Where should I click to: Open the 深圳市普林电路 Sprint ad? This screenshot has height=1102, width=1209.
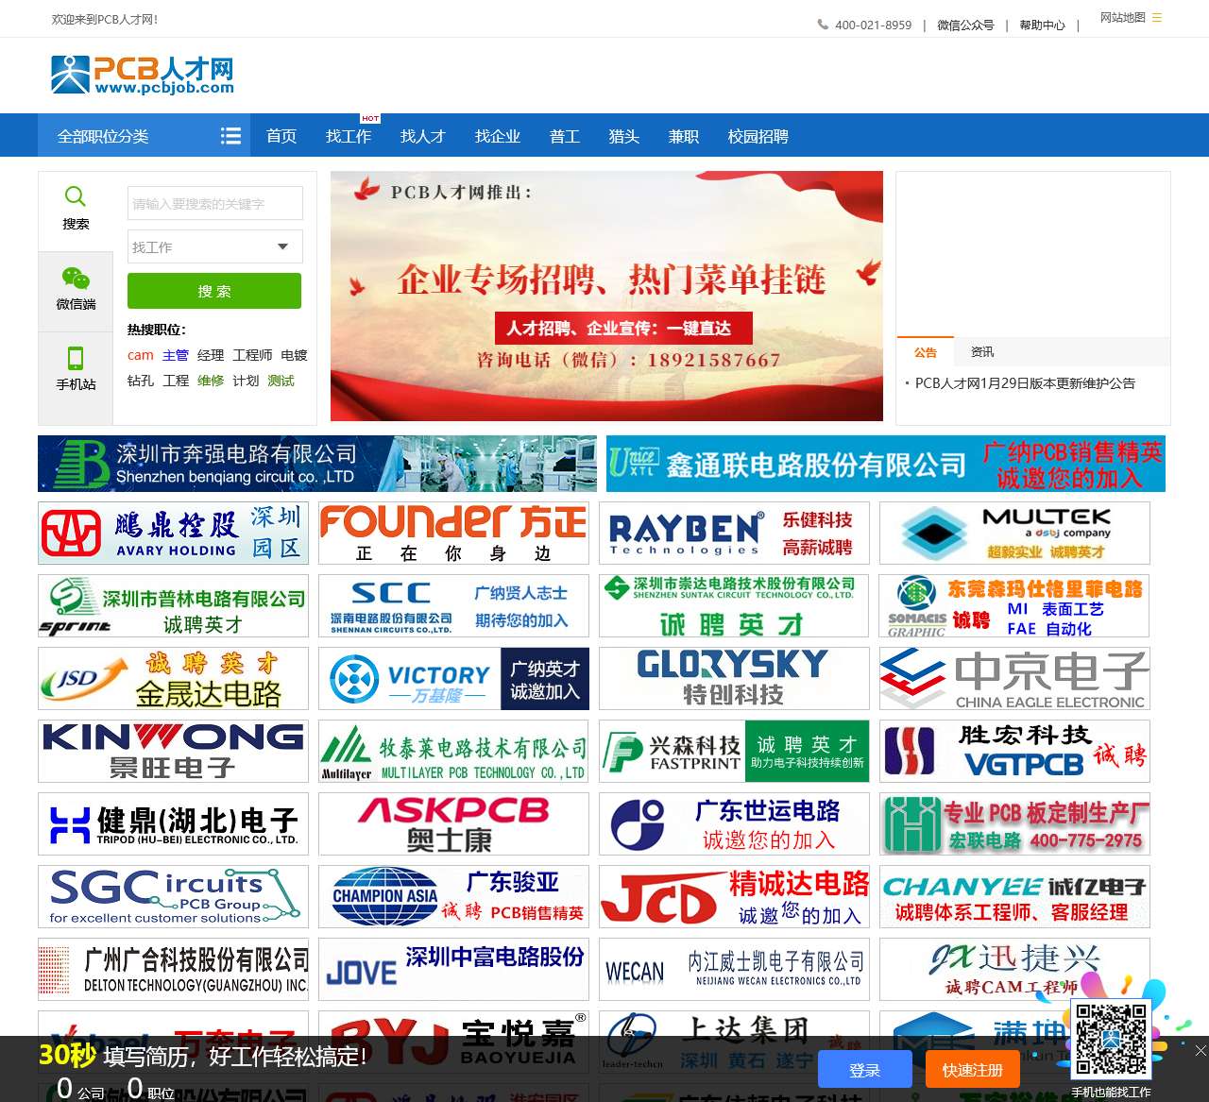tap(173, 606)
